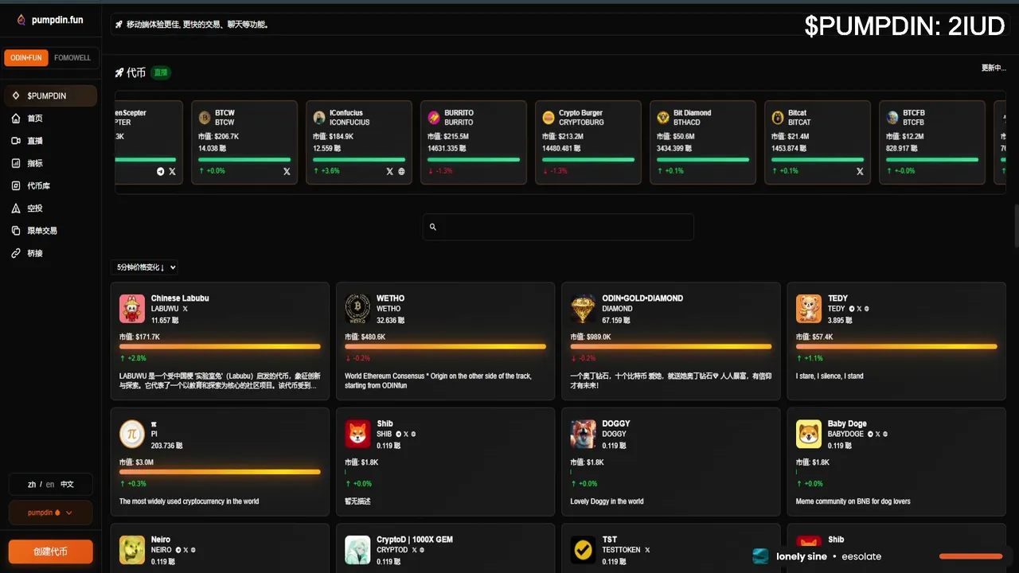Click the rocket icon next to 代币

(119, 72)
